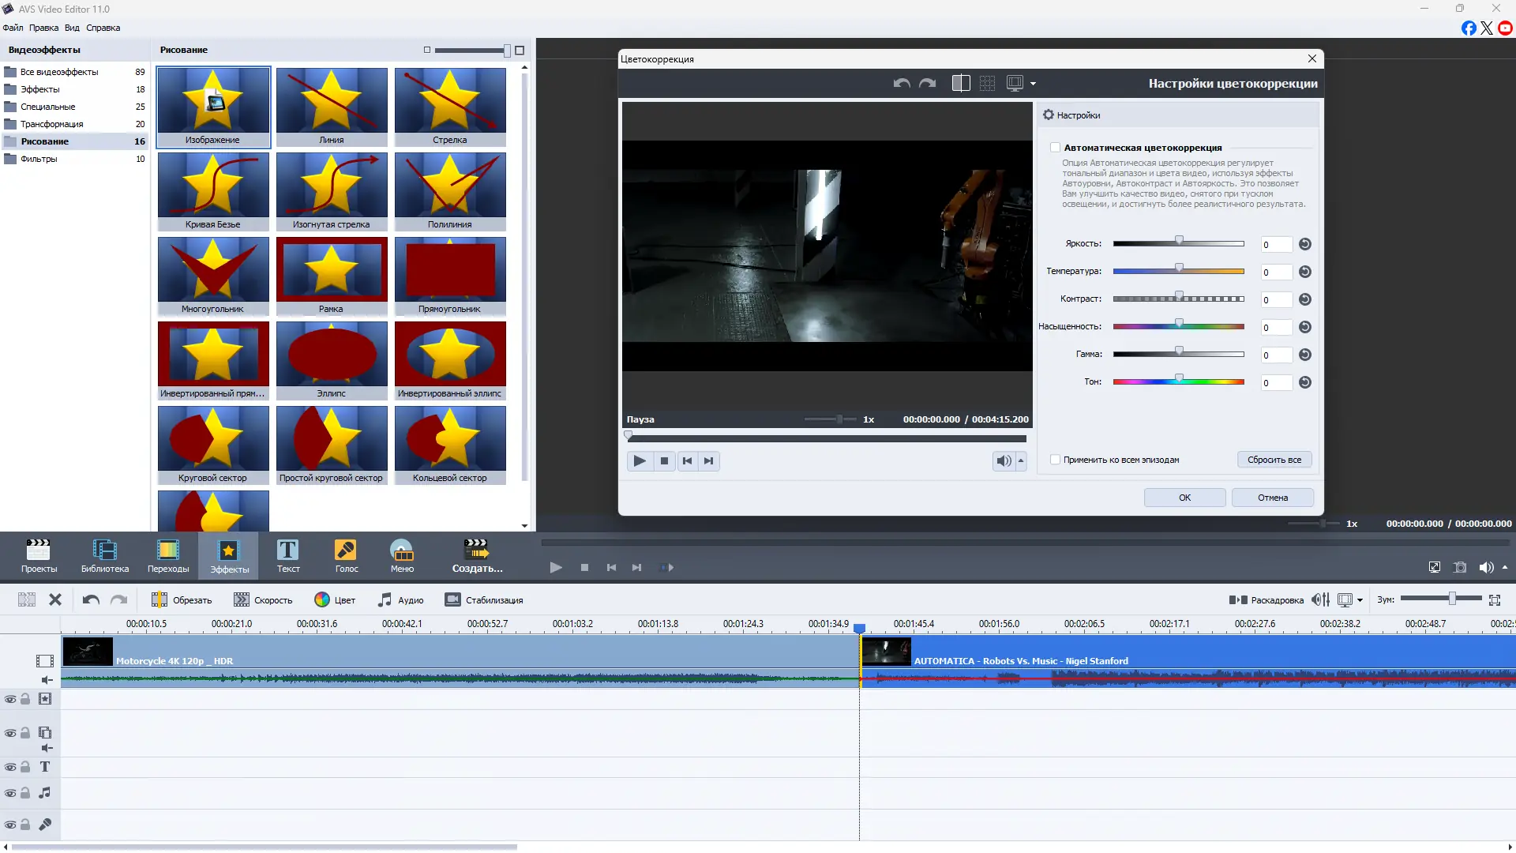Reset the Brightness (Яркость) value icon
Image resolution: width=1516 pixels, height=853 pixels.
point(1305,245)
